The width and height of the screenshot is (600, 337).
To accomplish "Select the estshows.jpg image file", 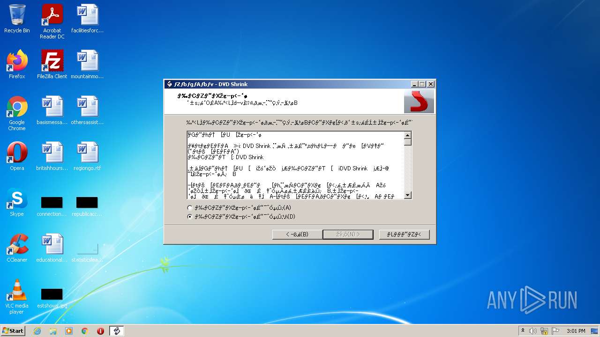I will (x=52, y=298).
